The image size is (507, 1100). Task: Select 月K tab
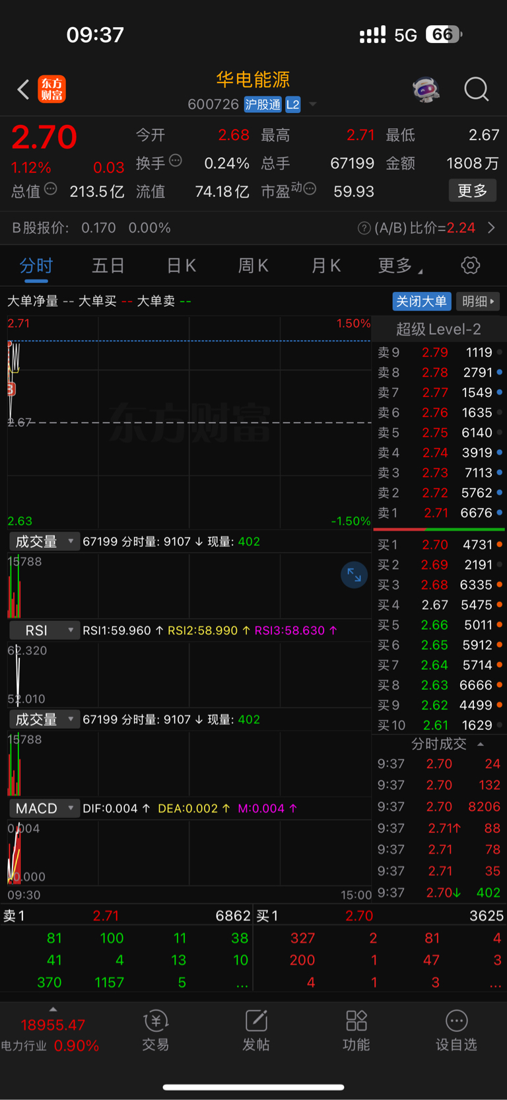click(325, 266)
